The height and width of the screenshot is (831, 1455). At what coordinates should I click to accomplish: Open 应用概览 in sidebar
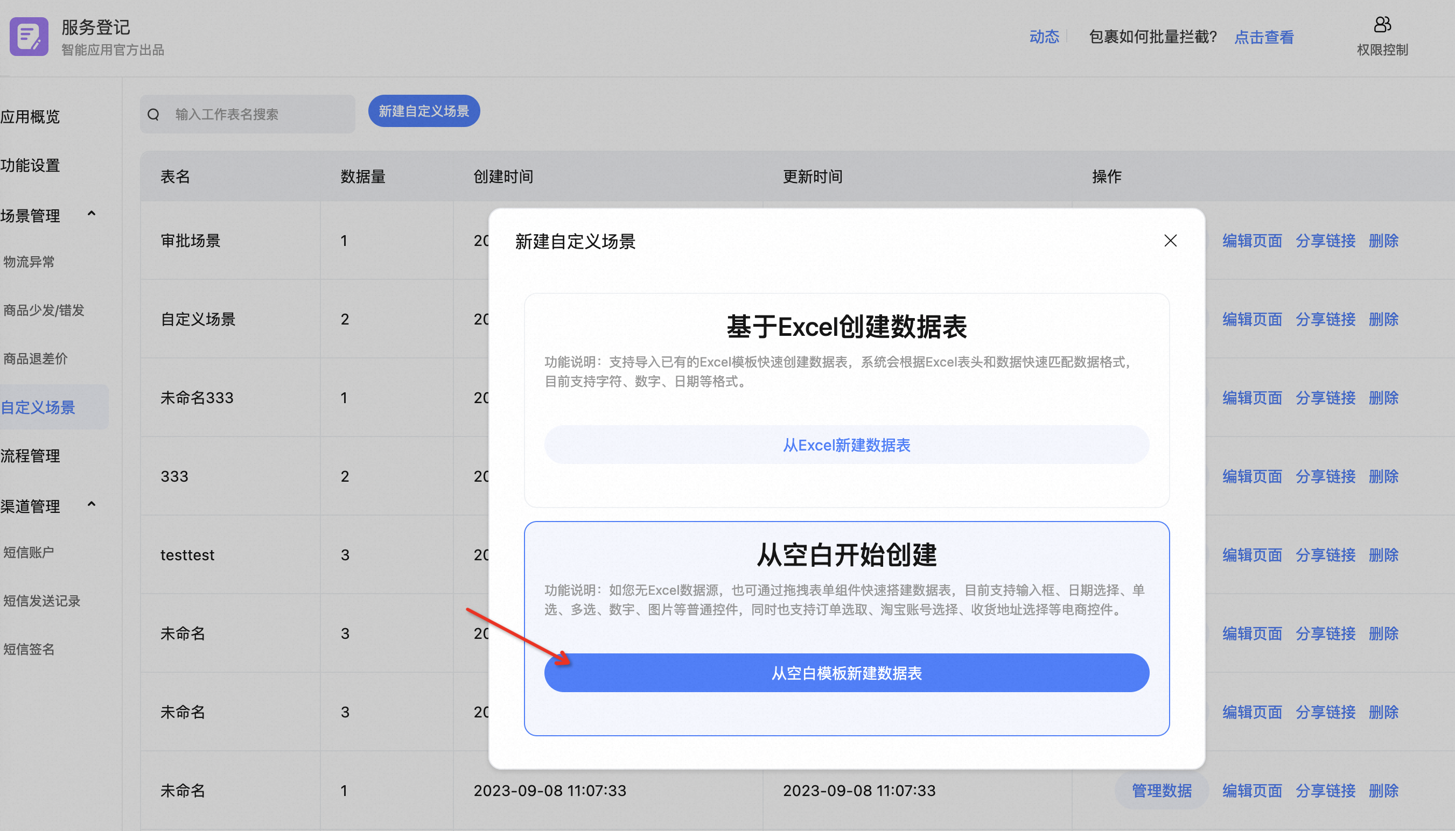point(30,117)
